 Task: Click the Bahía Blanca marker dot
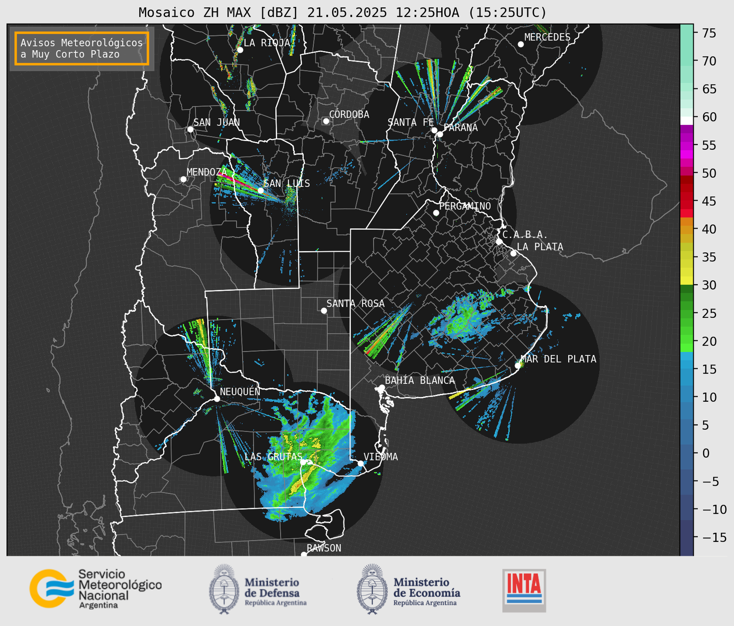point(382,387)
